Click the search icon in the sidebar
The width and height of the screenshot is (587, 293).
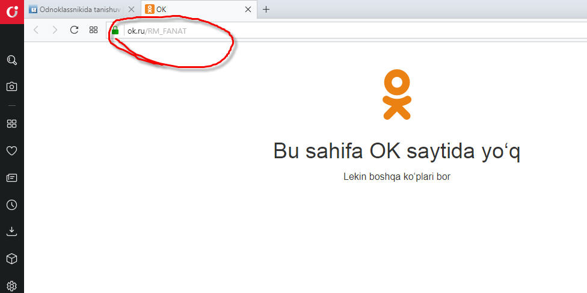tap(11, 60)
